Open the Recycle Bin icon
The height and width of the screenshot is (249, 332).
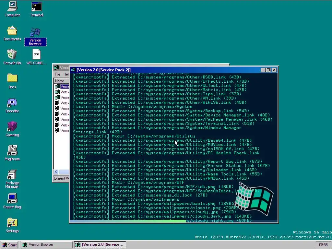(x=12, y=57)
